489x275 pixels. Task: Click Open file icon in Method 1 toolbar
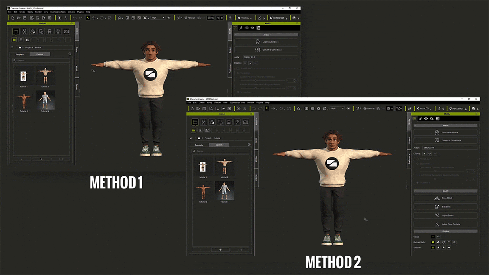click(19, 18)
